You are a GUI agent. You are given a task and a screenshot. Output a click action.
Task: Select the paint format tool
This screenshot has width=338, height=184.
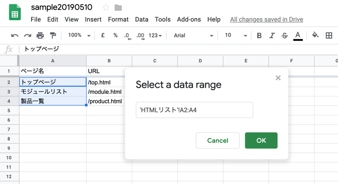[53, 36]
